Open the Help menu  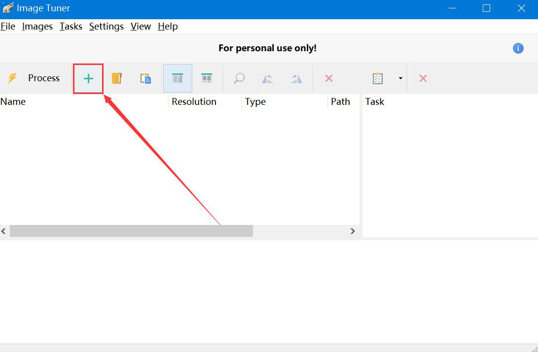point(168,27)
